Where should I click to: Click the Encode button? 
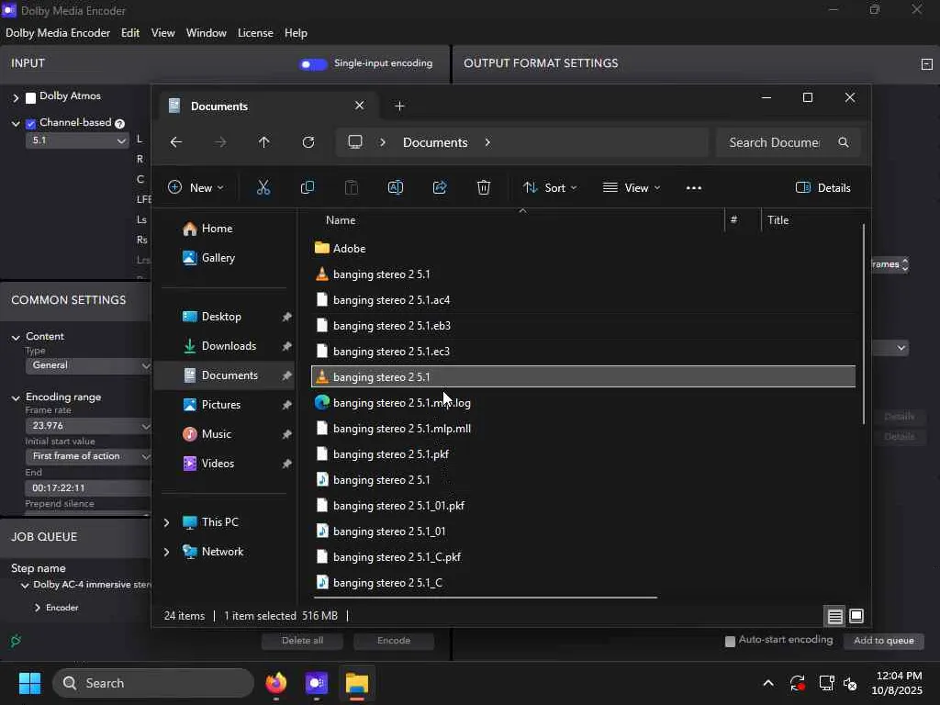pyautogui.click(x=393, y=641)
